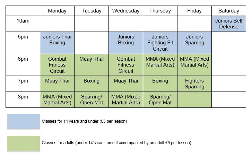Screen dimensions: 252x156
Task: Select the Juniors Self Defense class cell
Action: tap(228, 24)
